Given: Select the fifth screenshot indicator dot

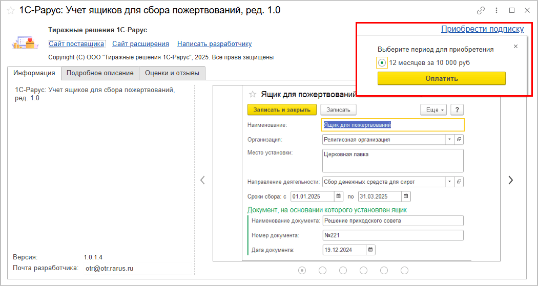Looking at the screenshot, I should 384,271.
